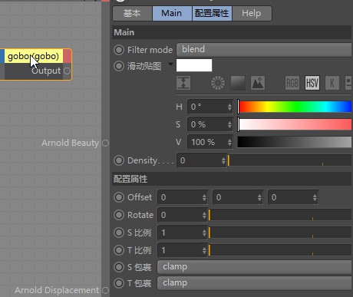Click the T 比例 slider bar
The height and width of the screenshot is (297, 353).
click(x=280, y=250)
